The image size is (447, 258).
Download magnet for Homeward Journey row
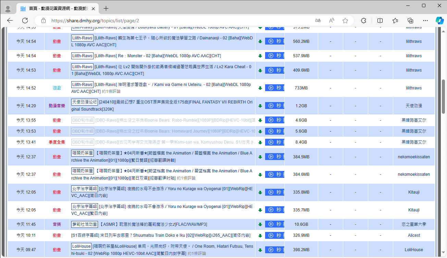(260, 131)
